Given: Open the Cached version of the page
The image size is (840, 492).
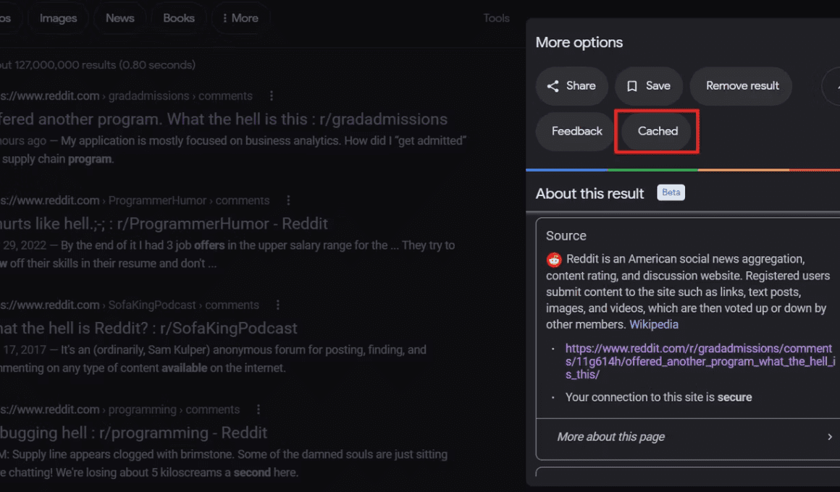Looking at the screenshot, I should [x=658, y=131].
